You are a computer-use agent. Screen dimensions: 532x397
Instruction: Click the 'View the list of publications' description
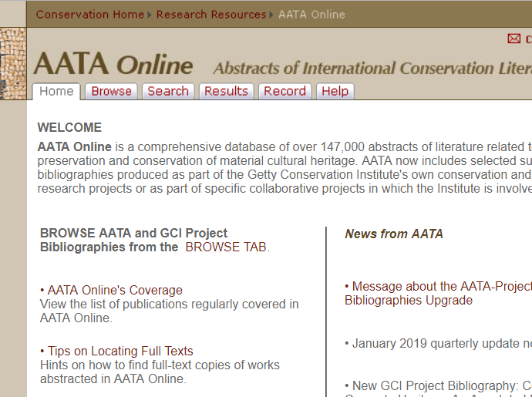coord(170,311)
